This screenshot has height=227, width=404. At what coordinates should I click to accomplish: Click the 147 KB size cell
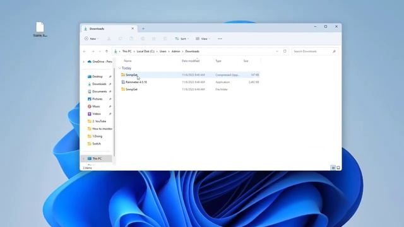pyautogui.click(x=254, y=75)
